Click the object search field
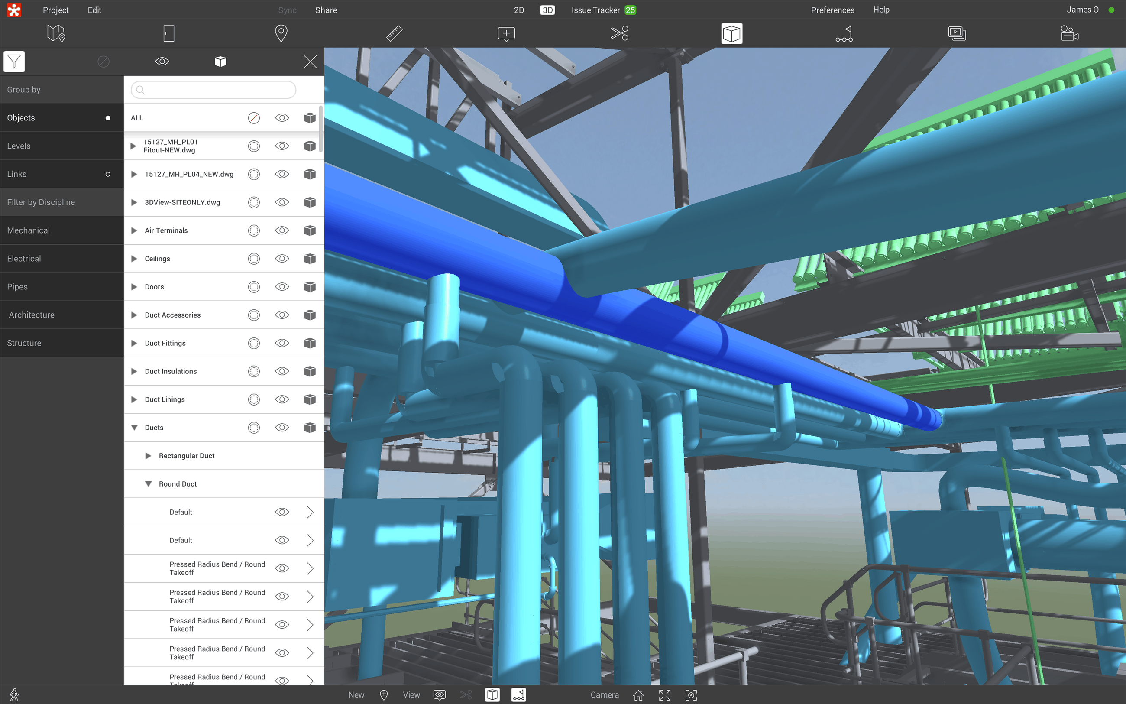1126x704 pixels. tap(214, 90)
